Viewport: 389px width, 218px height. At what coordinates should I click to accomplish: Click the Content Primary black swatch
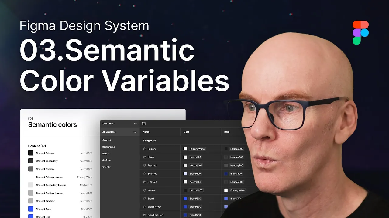31,153
